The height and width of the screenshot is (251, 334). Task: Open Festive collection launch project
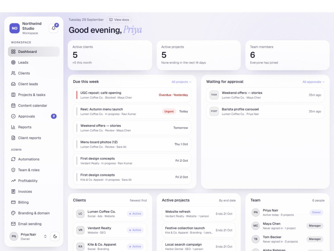point(199,230)
